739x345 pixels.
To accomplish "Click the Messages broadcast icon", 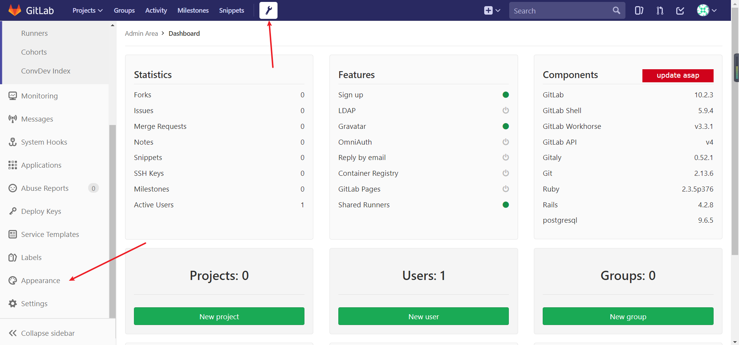I will (13, 119).
